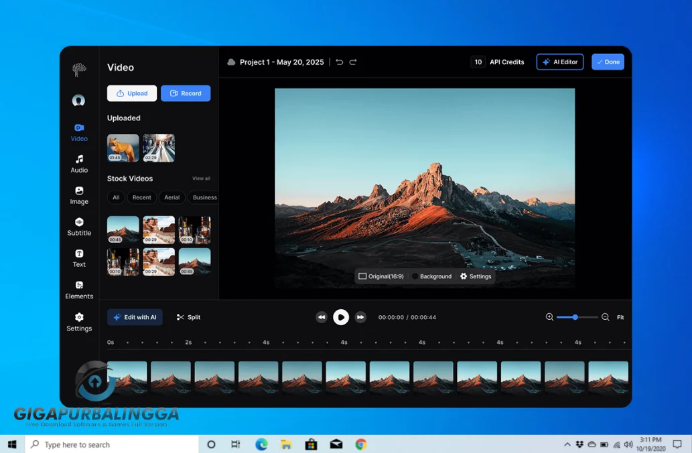The image size is (692, 453).
Task: Open the Aerial stock video category
Action: point(171,197)
